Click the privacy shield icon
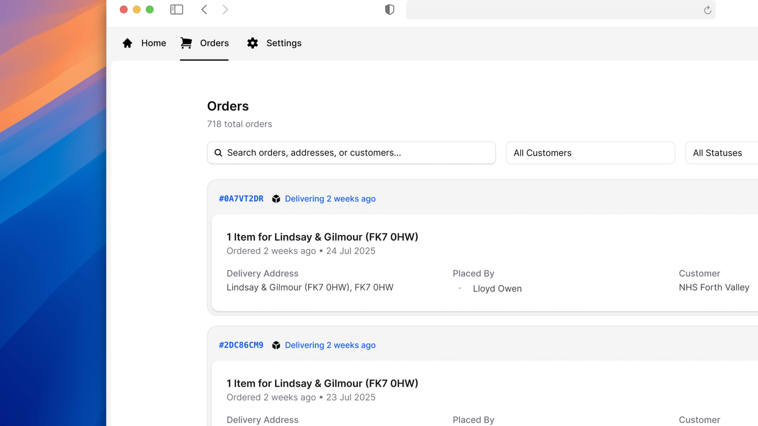The height and width of the screenshot is (426, 758). coord(389,9)
